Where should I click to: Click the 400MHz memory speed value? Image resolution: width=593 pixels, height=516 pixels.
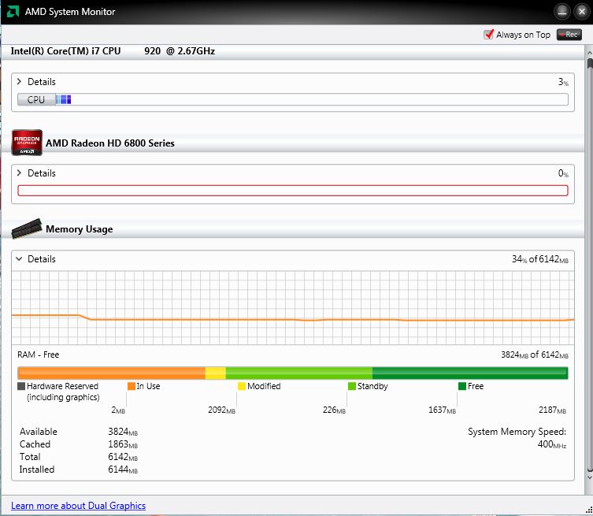[x=552, y=444]
